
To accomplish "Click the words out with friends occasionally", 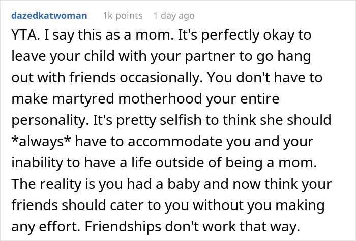I will click(107, 78).
